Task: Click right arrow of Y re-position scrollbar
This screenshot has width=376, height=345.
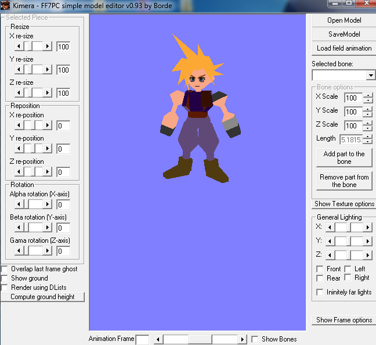Action: pyautogui.click(x=48, y=148)
